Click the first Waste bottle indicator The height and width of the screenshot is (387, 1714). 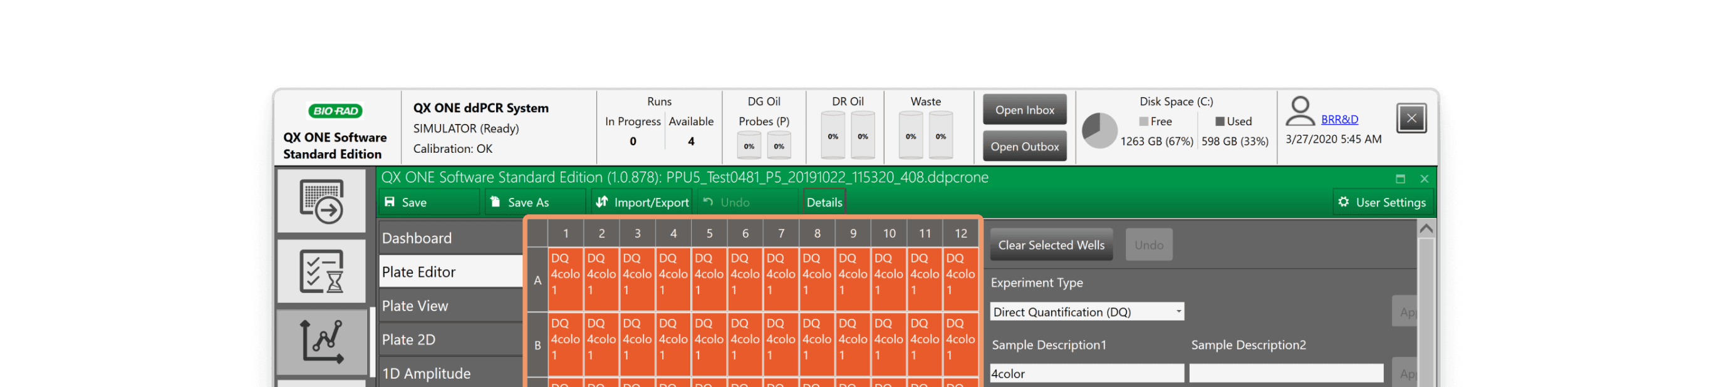coord(911,135)
